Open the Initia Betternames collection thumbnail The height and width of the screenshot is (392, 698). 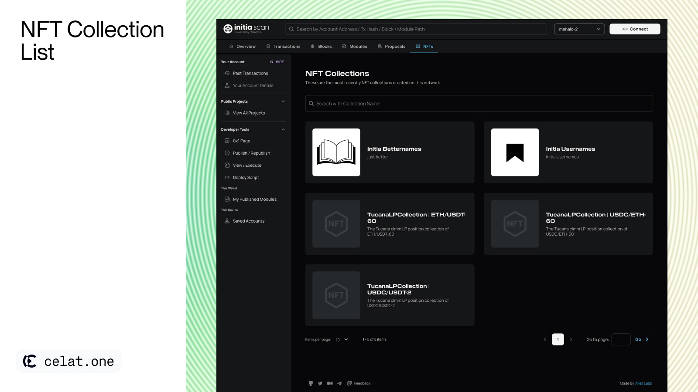point(336,152)
